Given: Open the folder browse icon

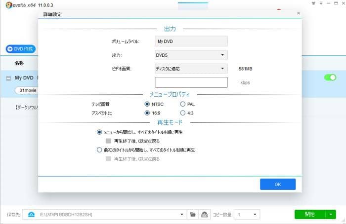Looking at the screenshot, I should pyautogui.click(x=193, y=215).
